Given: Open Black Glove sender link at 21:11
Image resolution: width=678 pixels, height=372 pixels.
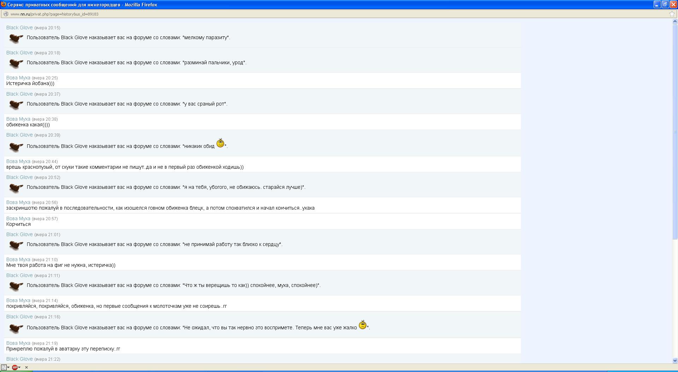Looking at the screenshot, I should coord(19,275).
